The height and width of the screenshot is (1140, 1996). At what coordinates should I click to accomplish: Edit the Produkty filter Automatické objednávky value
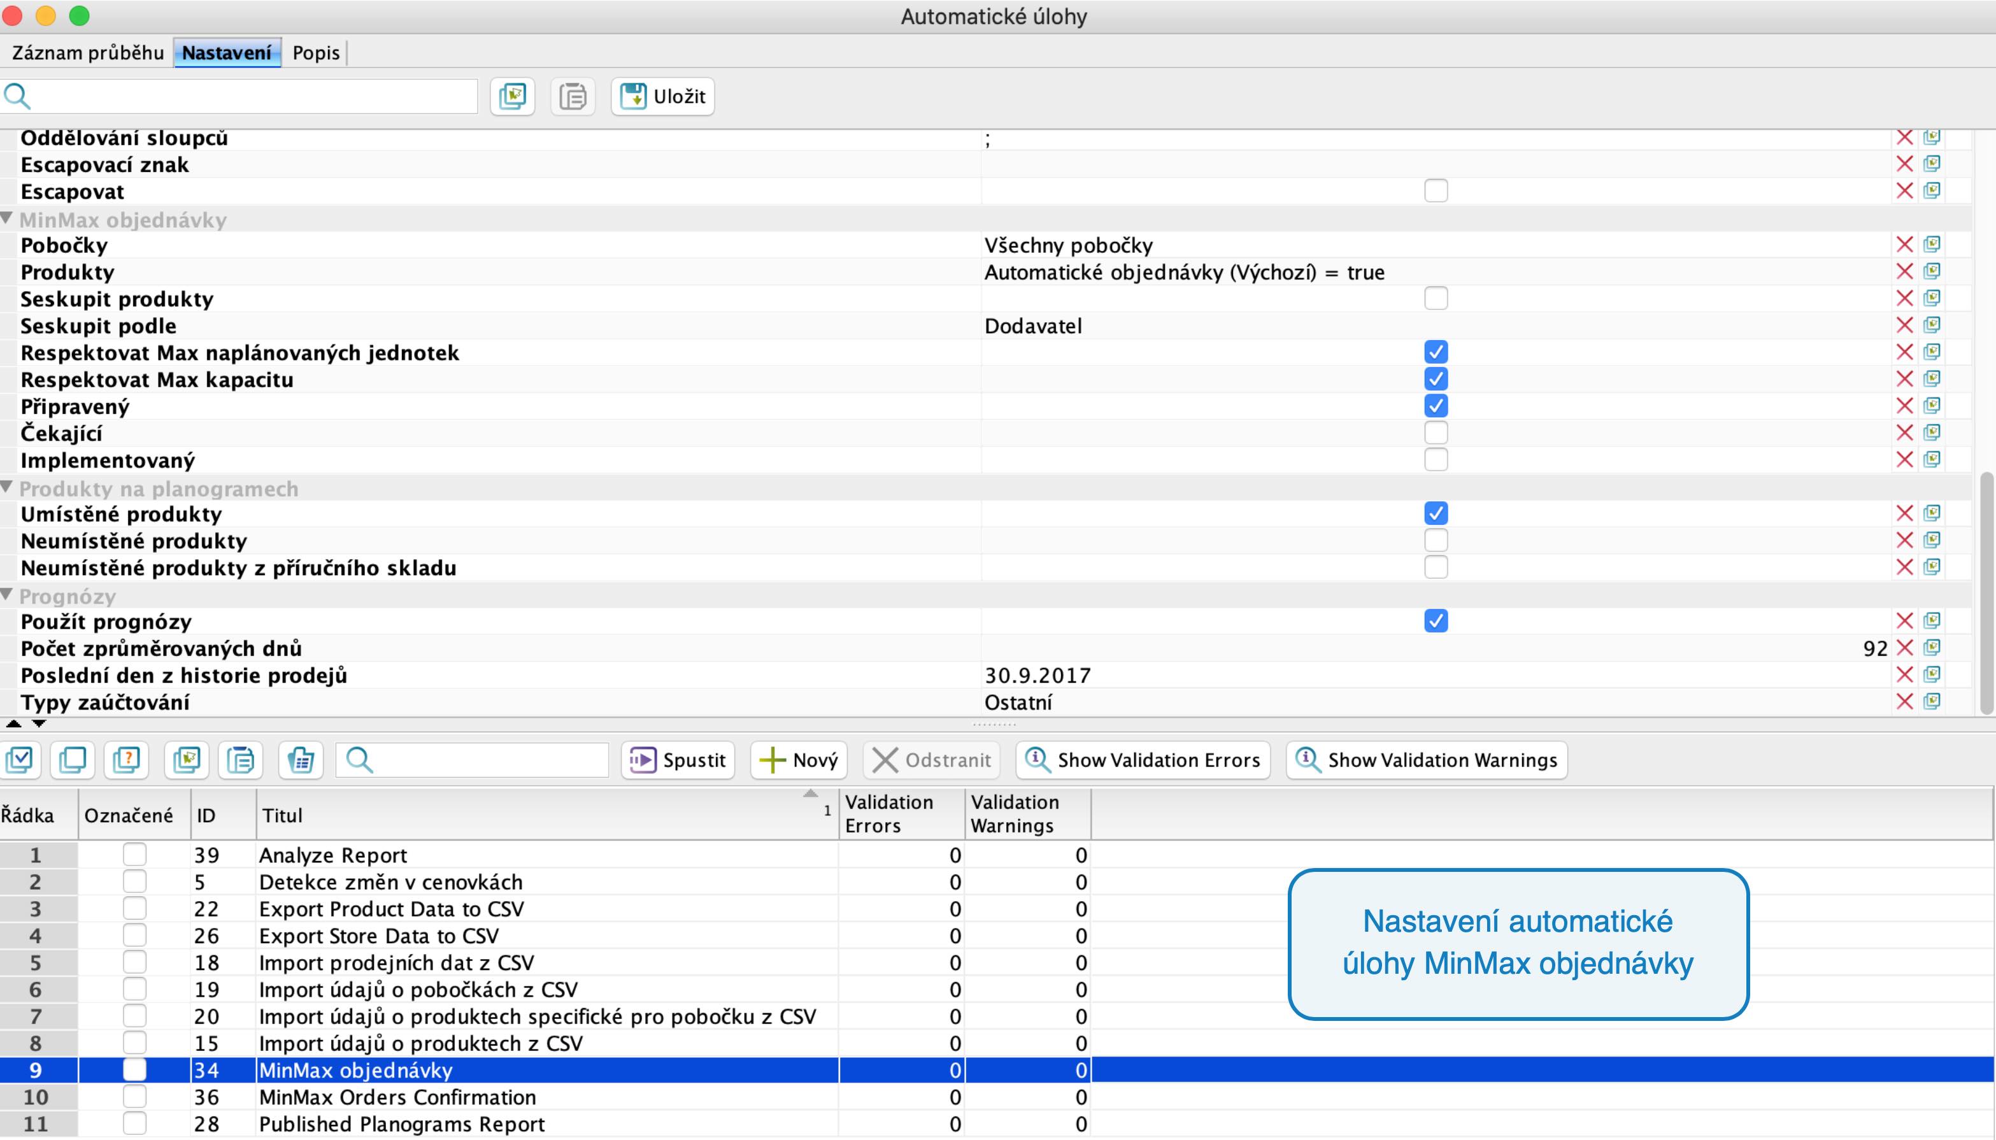tap(1185, 273)
